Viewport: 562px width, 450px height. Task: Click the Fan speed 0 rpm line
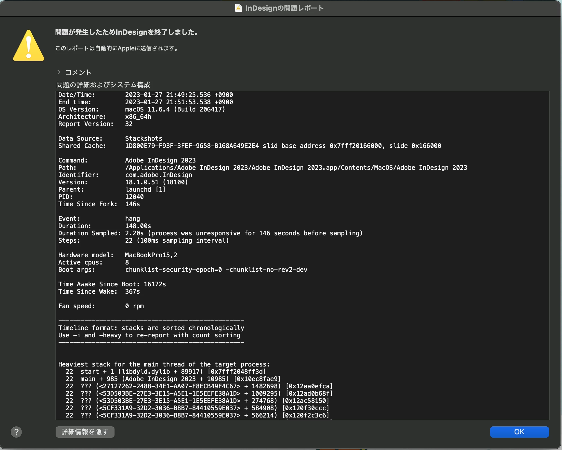tap(101, 306)
